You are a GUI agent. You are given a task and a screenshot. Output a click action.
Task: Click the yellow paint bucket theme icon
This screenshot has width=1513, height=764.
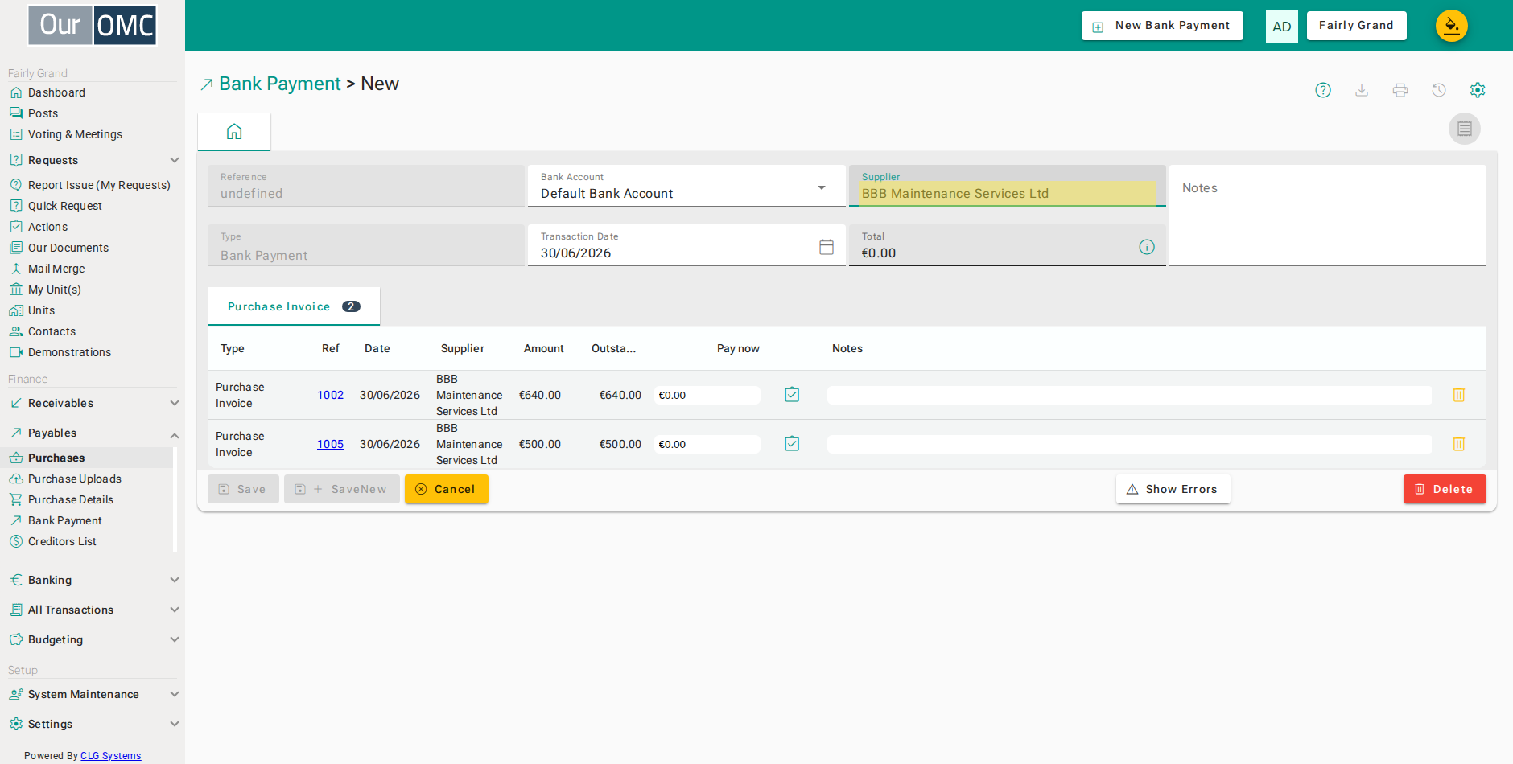1452,26
